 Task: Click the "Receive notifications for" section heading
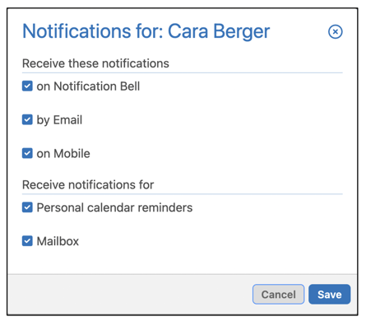(x=88, y=184)
